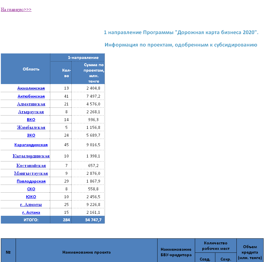Open the СКО region link
Viewport: 272px width, 262px height.
pos(31,189)
